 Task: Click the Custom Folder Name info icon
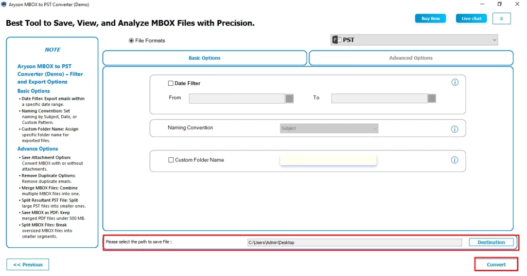454,160
